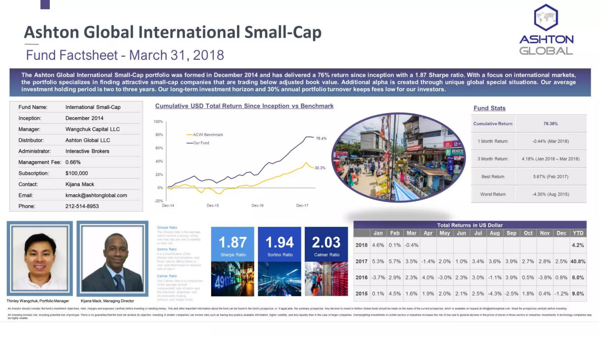Click Cumulative USD Total Return chart title
The height and width of the screenshot is (337, 599).
tap(244, 106)
